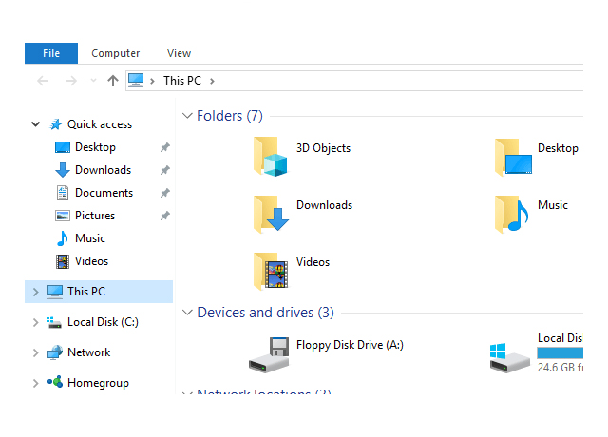Click the Documents page icon in sidebar
This screenshot has width=608, height=437.
pos(63,193)
